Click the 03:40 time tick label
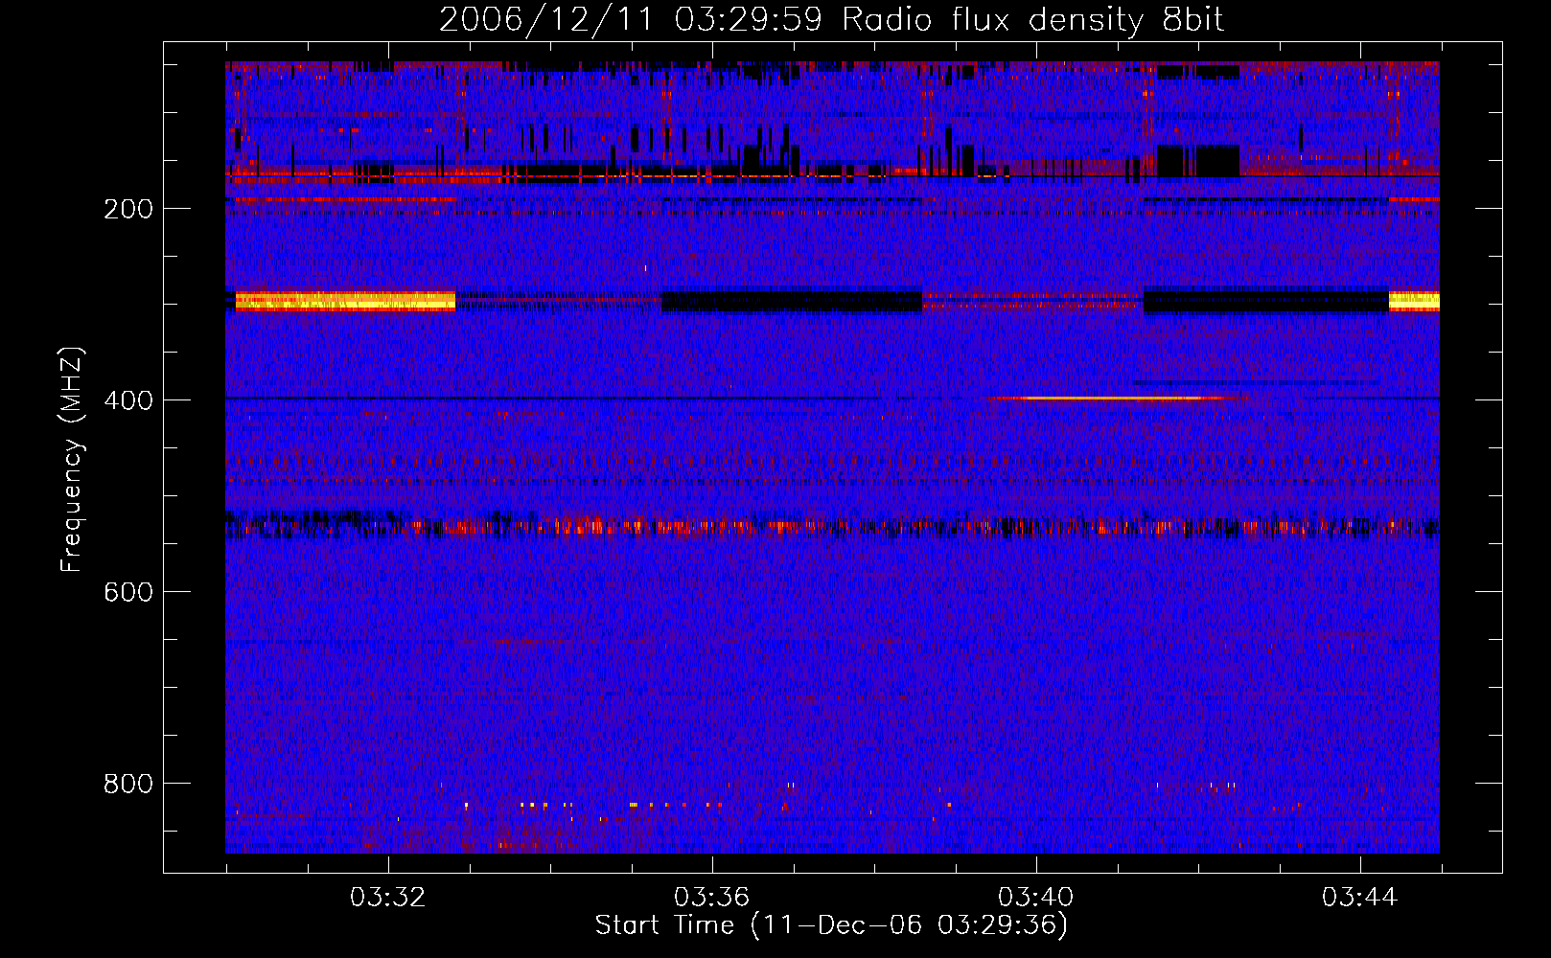Screen dimensions: 1551x958 pos(1035,898)
